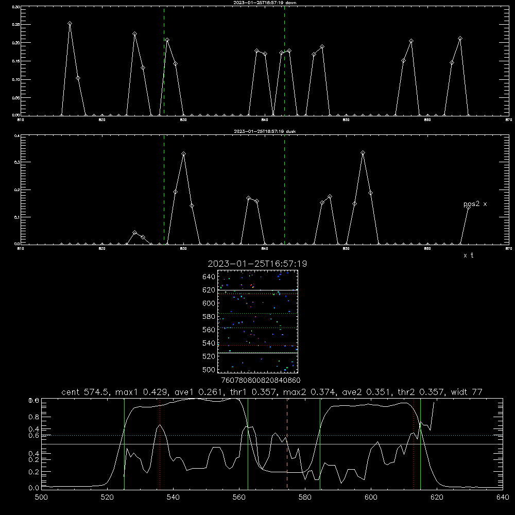Click the 'pos2 x' label in dusk plot
This screenshot has height=515, width=515.
tap(475, 204)
